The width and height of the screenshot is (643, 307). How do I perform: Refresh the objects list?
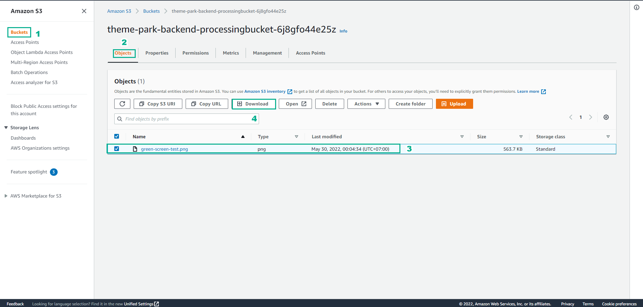(122, 104)
